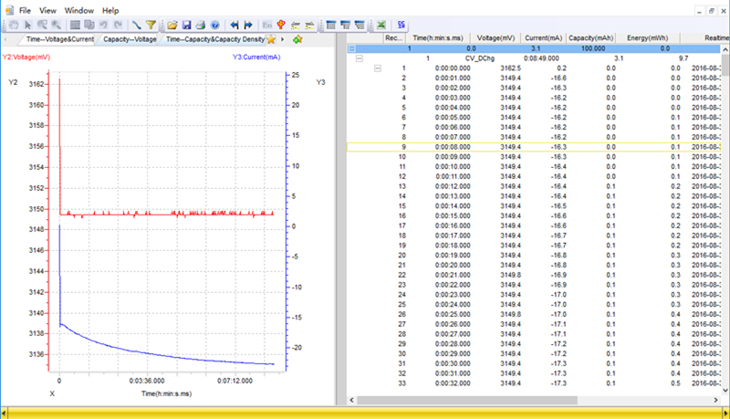Collapse the record 1 tree node
Viewport: 730px width, 419px height.
coord(379,68)
